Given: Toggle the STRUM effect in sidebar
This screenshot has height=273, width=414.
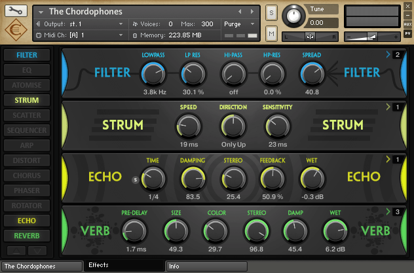Looking at the screenshot, I should 27,100.
